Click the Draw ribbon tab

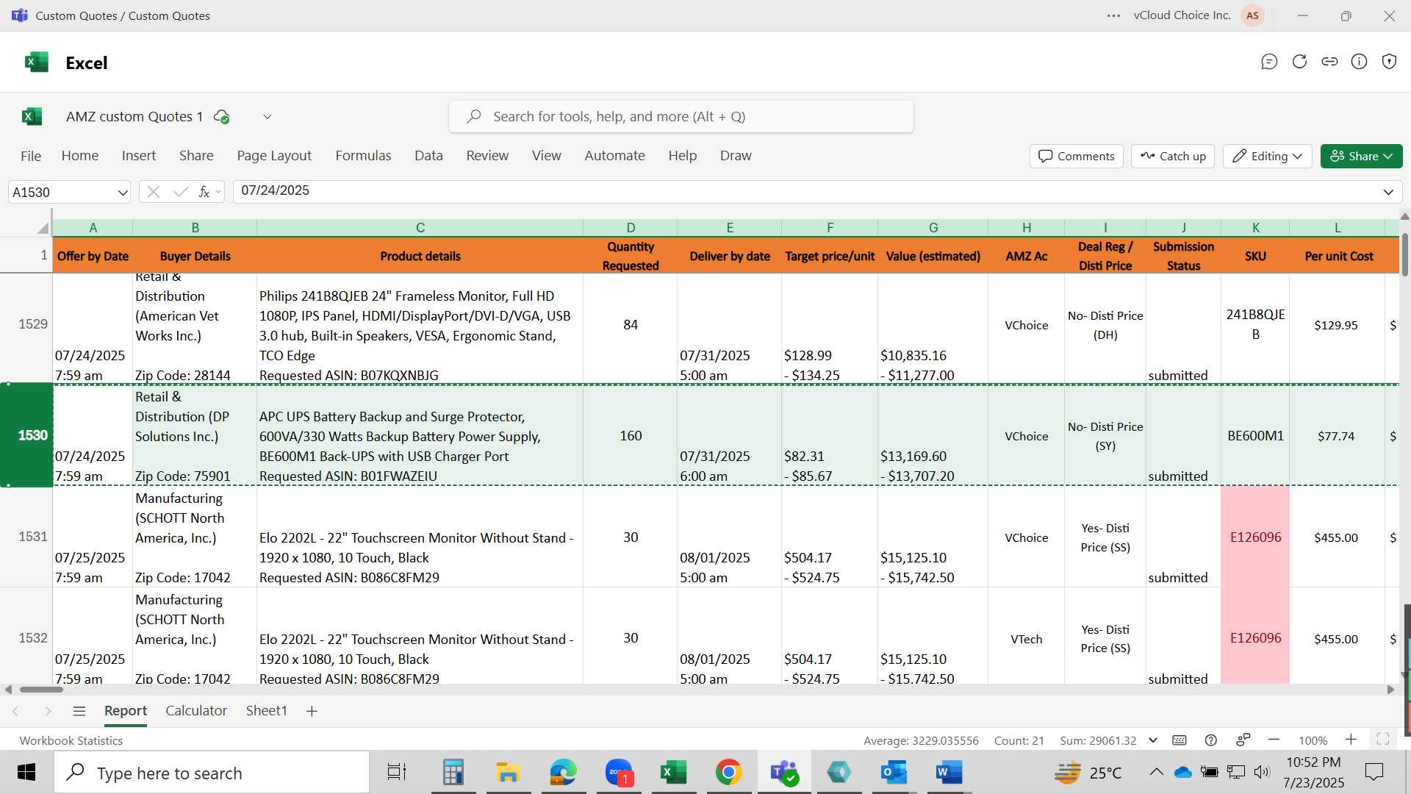tap(736, 156)
